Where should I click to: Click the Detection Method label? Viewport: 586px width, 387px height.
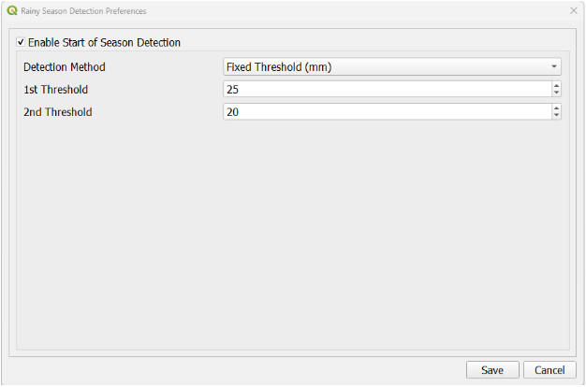point(65,67)
